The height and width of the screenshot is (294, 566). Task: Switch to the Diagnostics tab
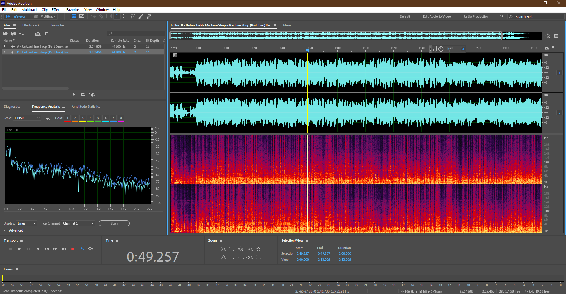pyautogui.click(x=12, y=107)
